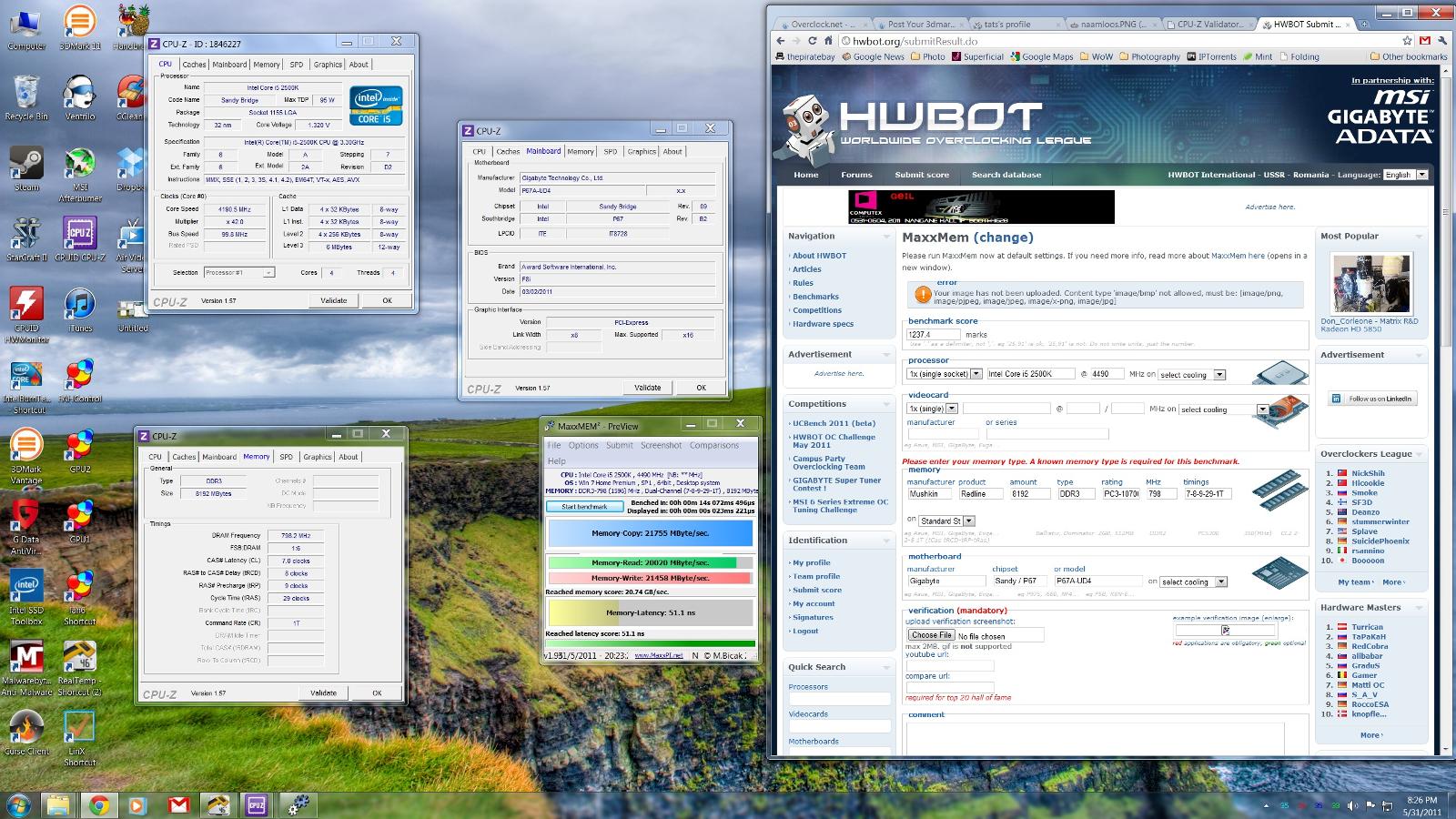Click the Chrome back arrow
1456x819 pixels.
pos(780,41)
